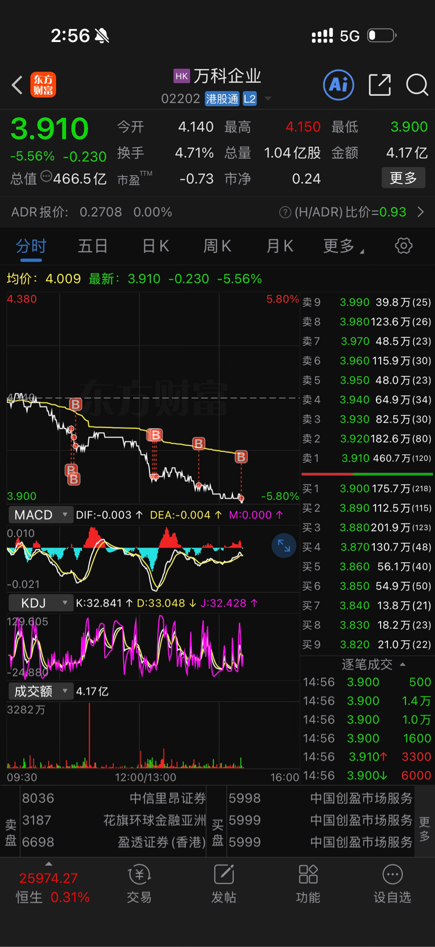Tap the 更多 button in quote details
This screenshot has width=435, height=947.
pyautogui.click(x=403, y=178)
